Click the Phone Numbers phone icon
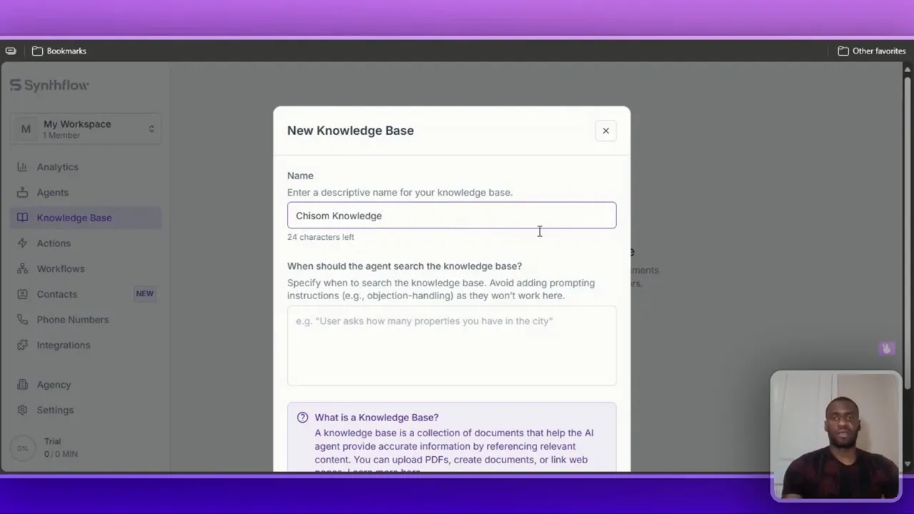914x514 pixels. click(22, 320)
